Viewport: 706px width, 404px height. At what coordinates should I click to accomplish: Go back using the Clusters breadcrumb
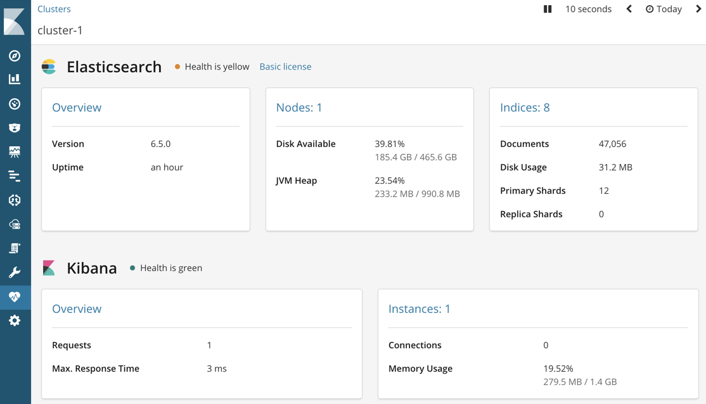click(54, 9)
